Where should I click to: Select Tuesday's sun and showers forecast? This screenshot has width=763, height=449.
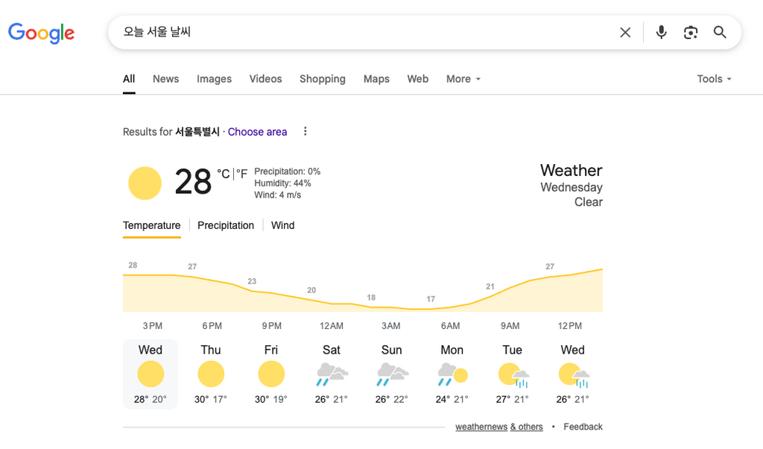tap(513, 374)
